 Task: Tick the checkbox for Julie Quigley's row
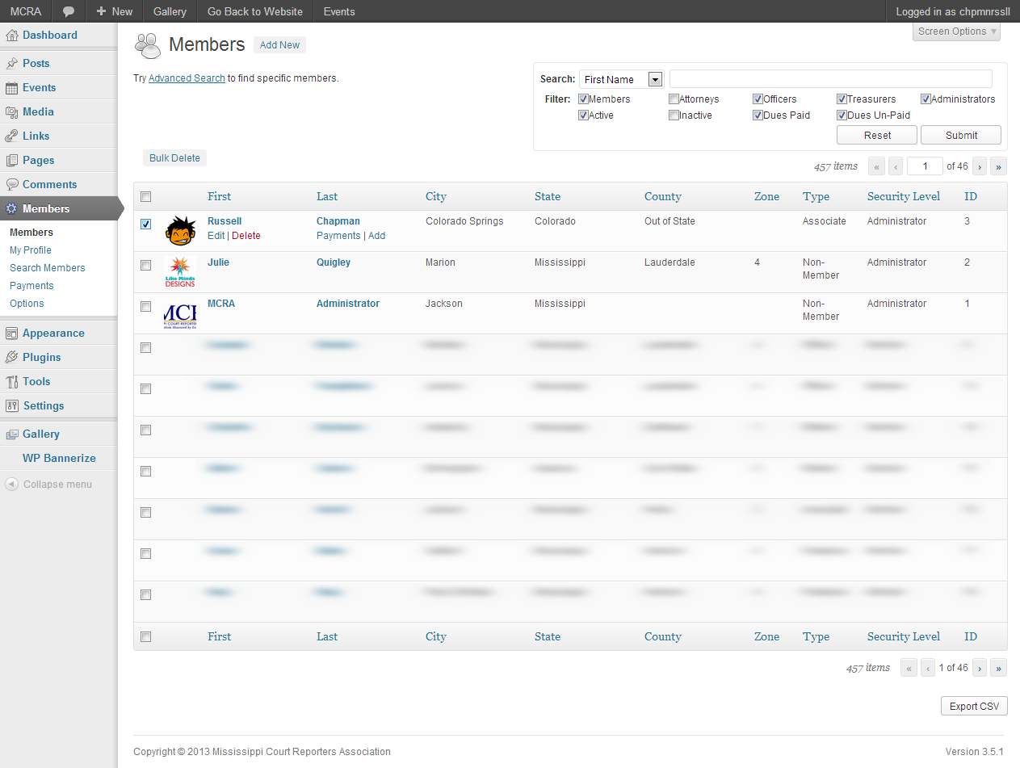[146, 265]
